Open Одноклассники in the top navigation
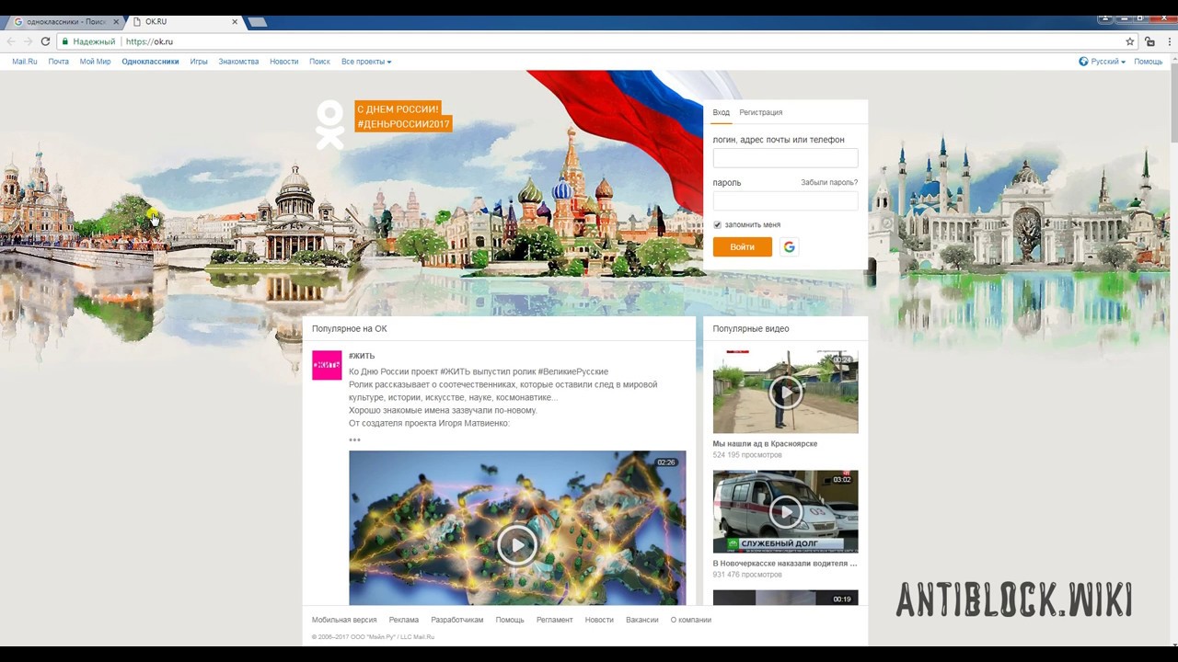This screenshot has height=662, width=1178. click(x=150, y=62)
